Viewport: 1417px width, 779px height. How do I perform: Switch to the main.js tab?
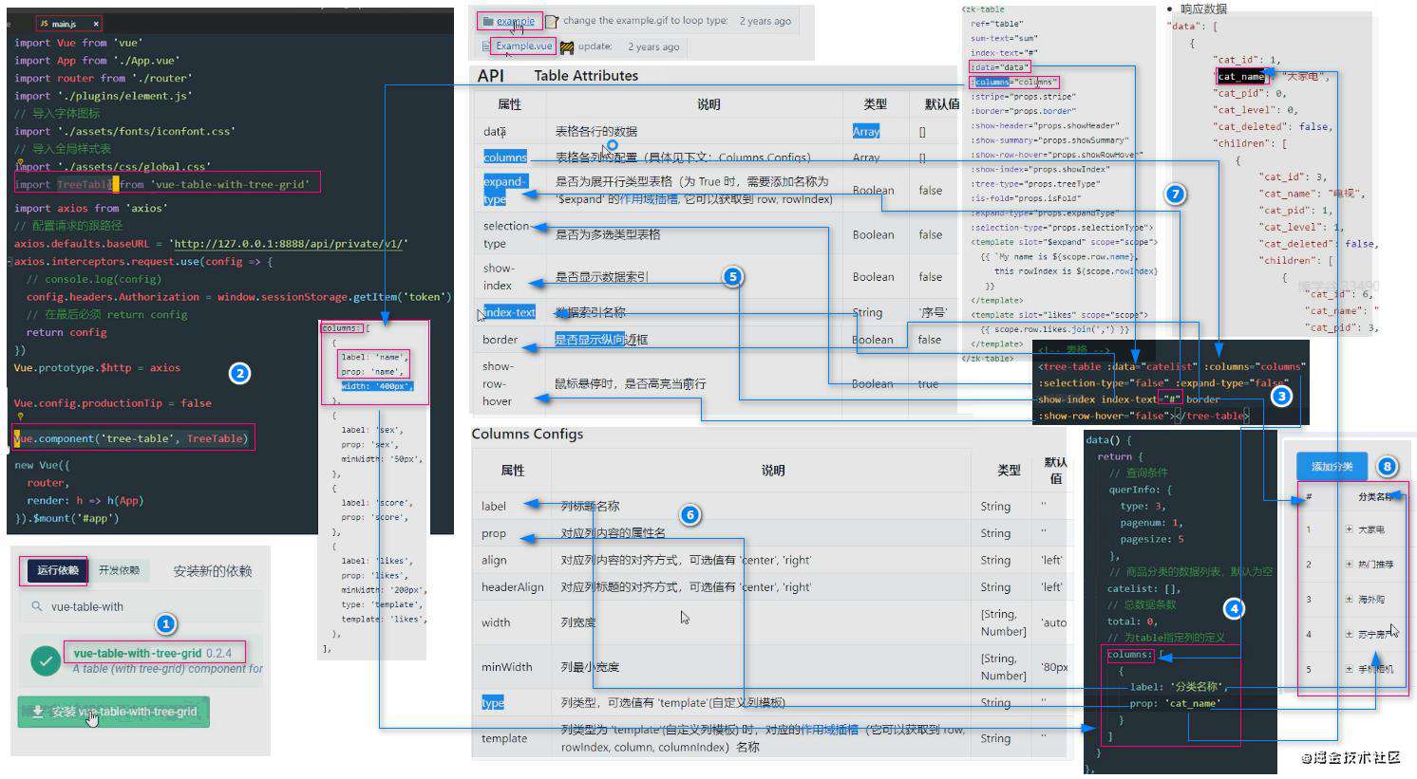[x=68, y=23]
